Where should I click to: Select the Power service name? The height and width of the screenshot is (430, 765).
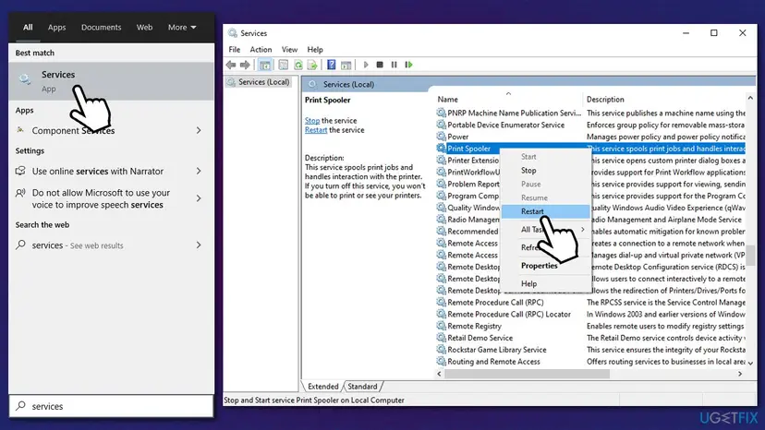[x=457, y=137]
